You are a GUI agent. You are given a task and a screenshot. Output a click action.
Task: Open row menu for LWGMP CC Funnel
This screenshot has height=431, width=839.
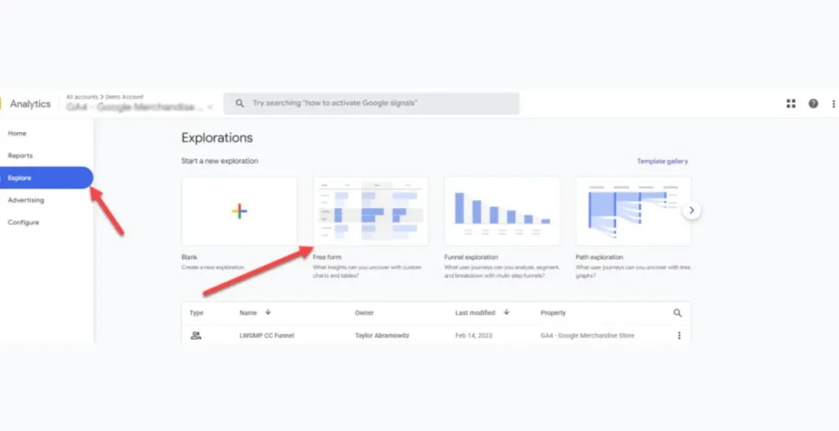click(x=679, y=335)
